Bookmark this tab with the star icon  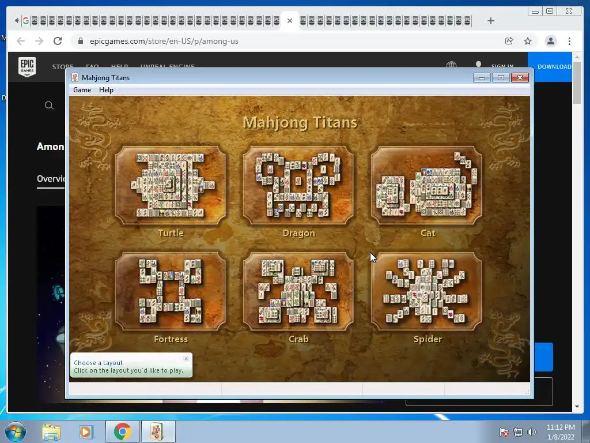pos(528,41)
